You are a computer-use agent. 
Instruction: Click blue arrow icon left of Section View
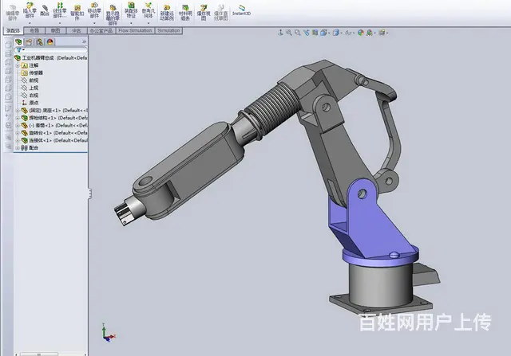[306, 33]
